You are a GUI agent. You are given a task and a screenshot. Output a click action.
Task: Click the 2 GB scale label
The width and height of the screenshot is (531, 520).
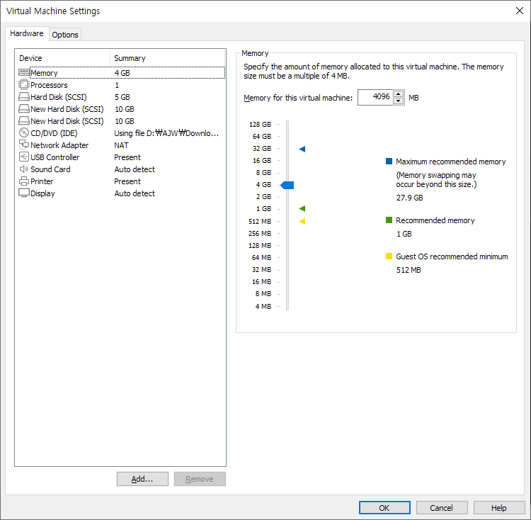[263, 196]
